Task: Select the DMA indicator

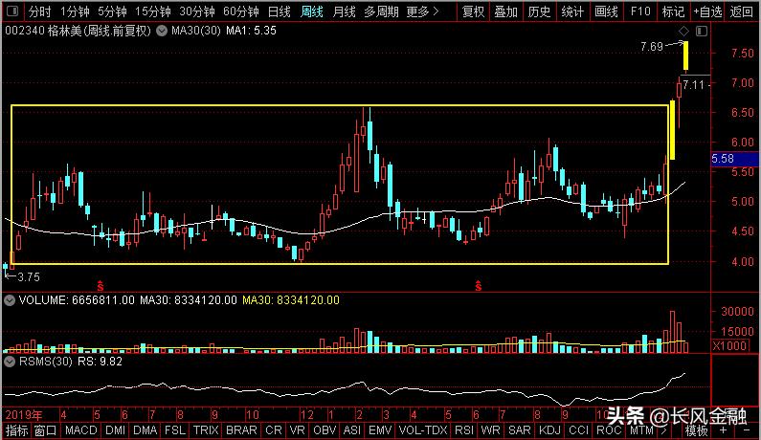Action: click(x=145, y=430)
